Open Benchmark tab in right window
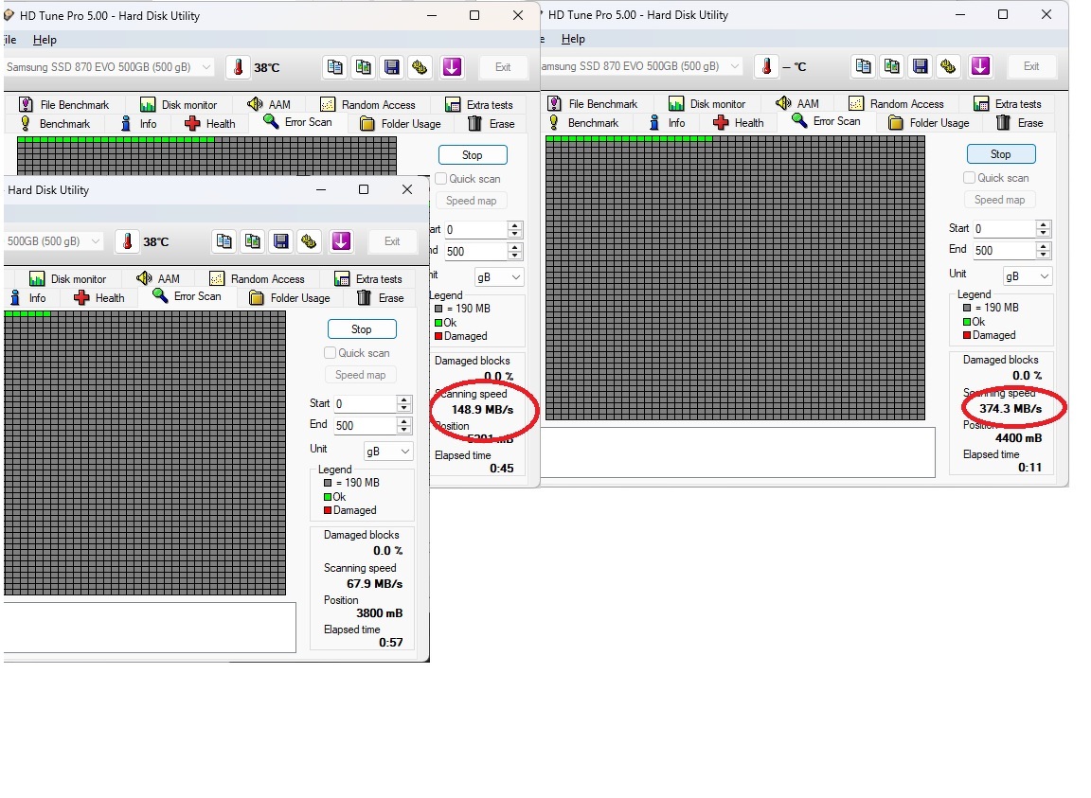The image size is (1091, 798). (x=582, y=122)
